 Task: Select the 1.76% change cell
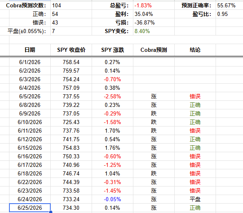click(112, 148)
